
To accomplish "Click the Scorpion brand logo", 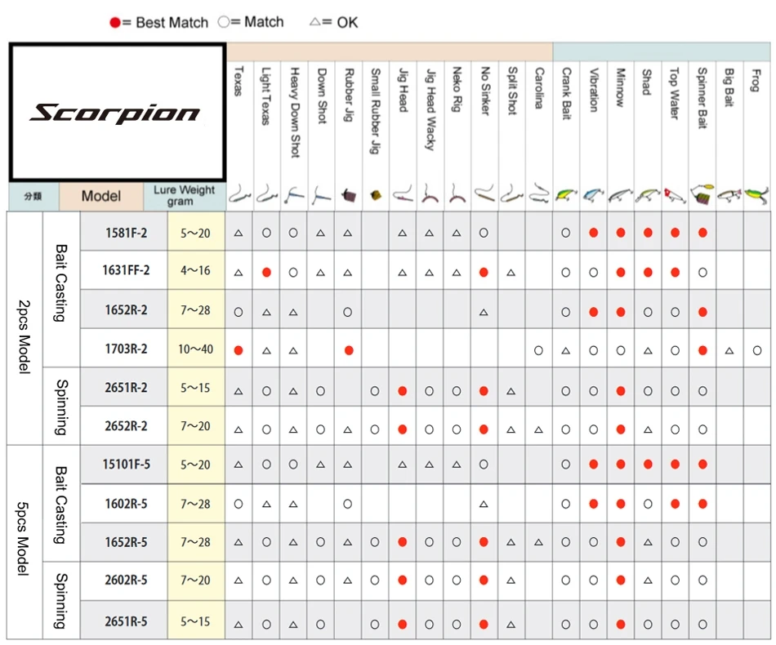I will click(x=114, y=113).
